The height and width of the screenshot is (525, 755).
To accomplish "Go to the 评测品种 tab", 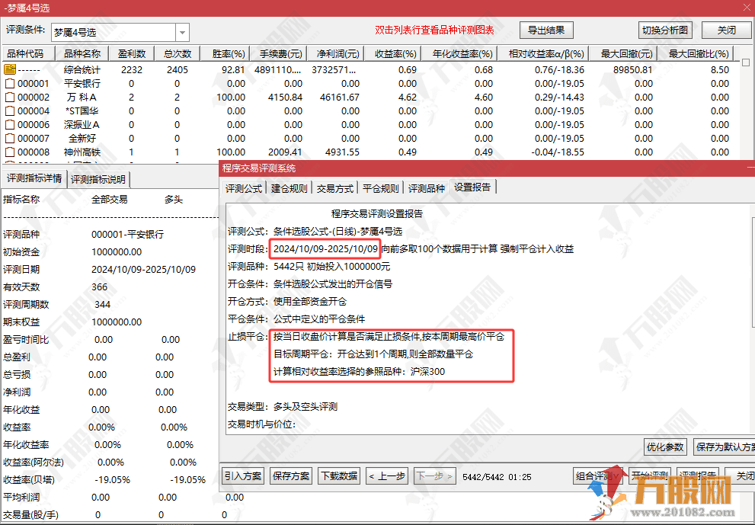I will [x=427, y=188].
